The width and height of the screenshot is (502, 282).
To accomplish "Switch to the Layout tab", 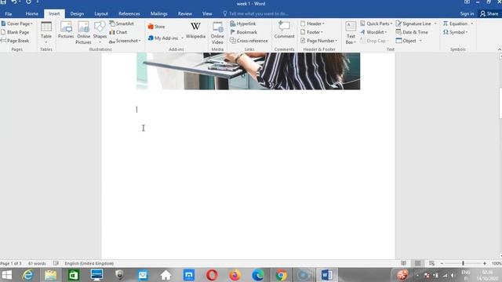I will [x=101, y=14].
